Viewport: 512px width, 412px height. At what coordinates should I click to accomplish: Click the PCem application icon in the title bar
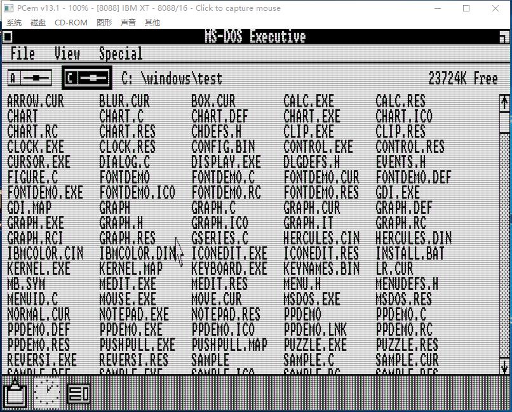coord(8,8)
